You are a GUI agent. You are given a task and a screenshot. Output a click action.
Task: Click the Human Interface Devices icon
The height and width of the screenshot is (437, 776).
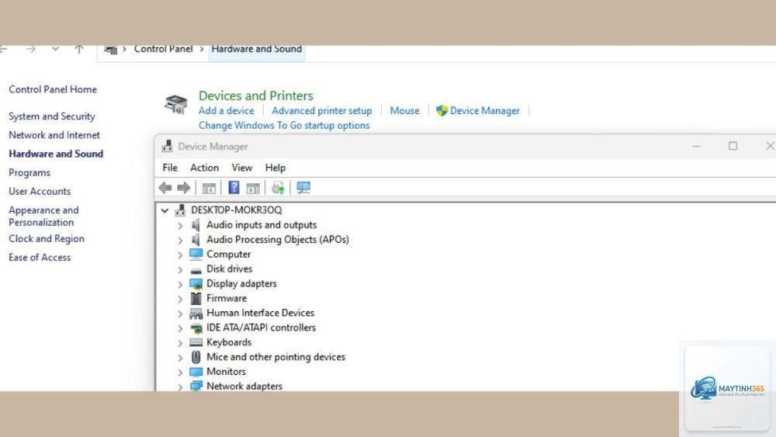[x=196, y=314]
